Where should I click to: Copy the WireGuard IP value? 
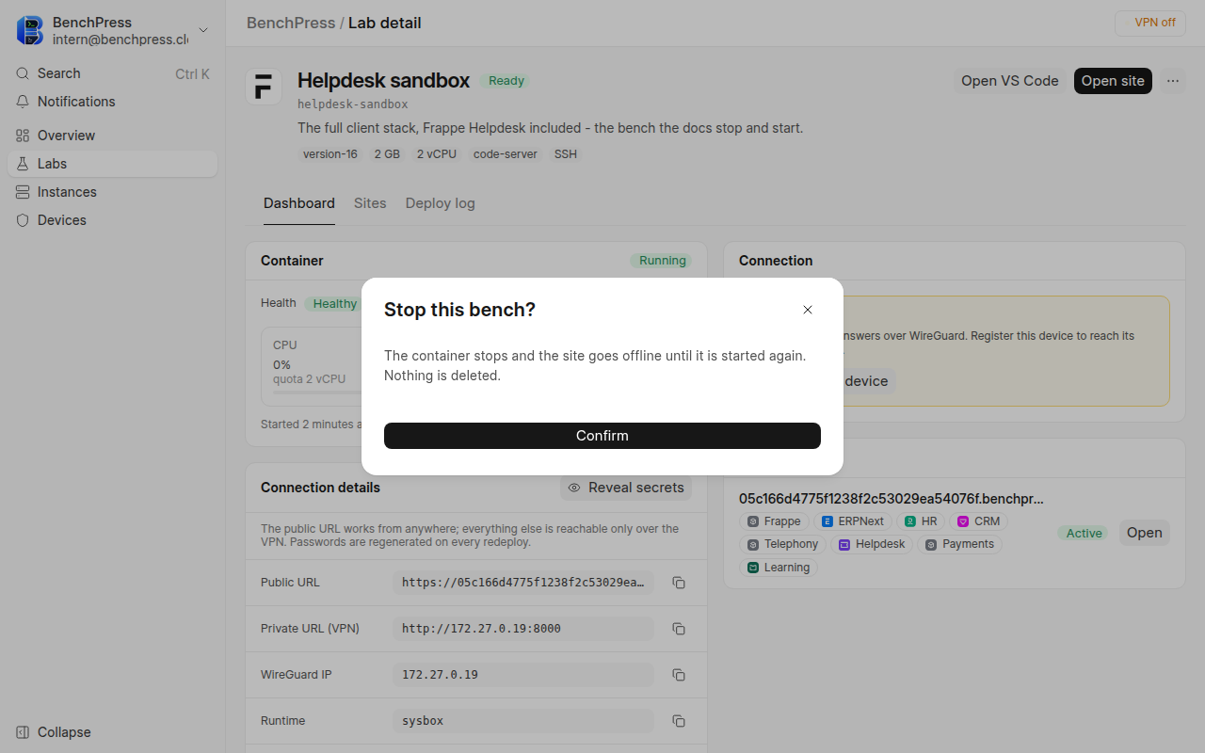tap(679, 675)
